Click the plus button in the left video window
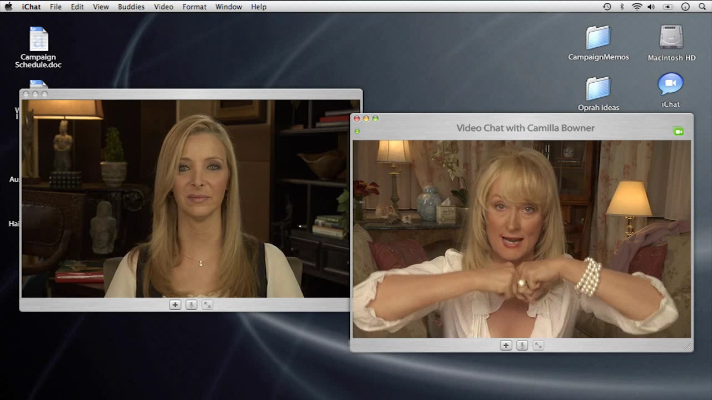This screenshot has width=712, height=400. pos(175,304)
